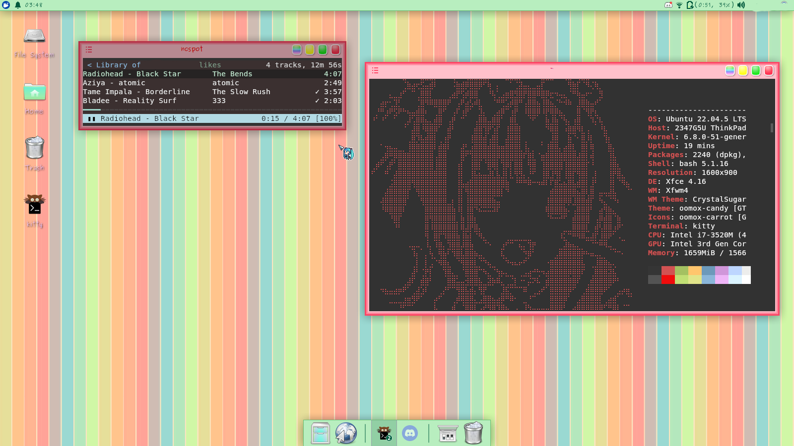Select 'Radiohead - Black Star' track row
794x446 pixels.
coord(212,74)
